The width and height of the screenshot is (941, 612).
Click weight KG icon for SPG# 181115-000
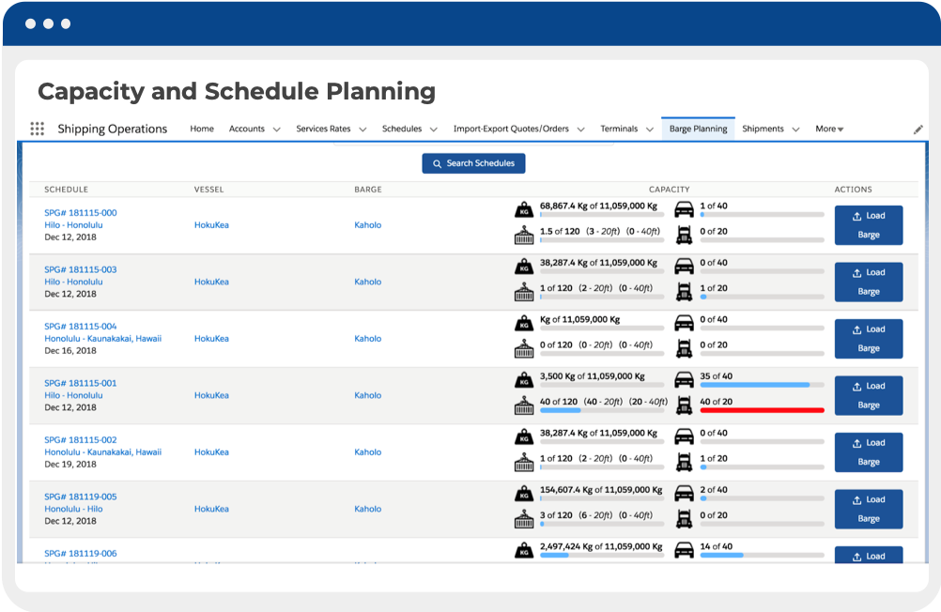[523, 210]
